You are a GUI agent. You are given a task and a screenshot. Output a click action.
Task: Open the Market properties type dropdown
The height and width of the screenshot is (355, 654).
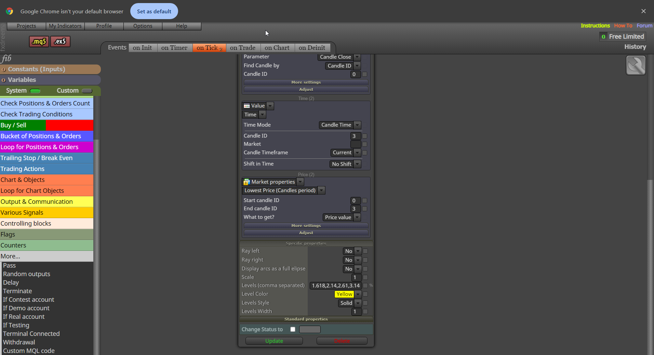pyautogui.click(x=300, y=182)
